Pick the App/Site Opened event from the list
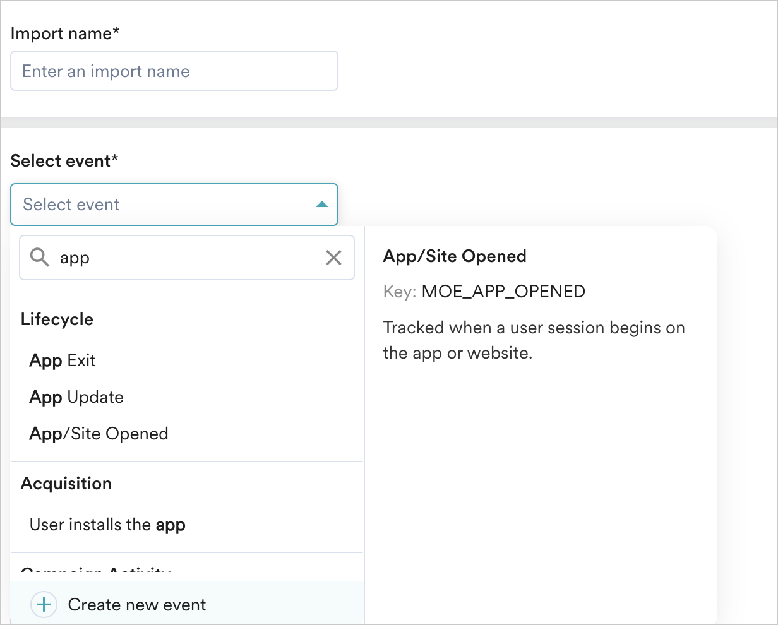The height and width of the screenshot is (625, 778). 99,434
